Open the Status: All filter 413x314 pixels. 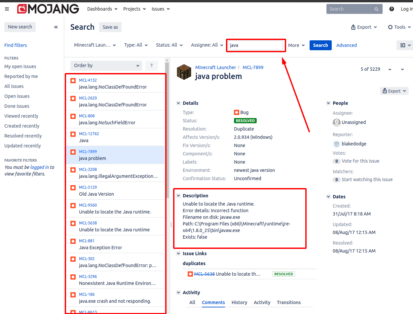click(x=169, y=45)
